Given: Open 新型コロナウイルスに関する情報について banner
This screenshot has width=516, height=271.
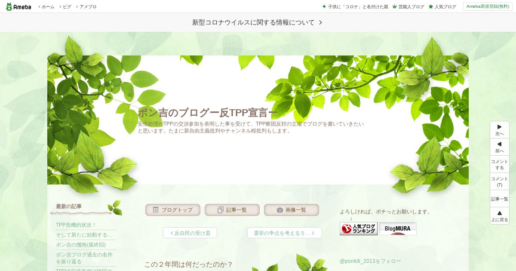Looking at the screenshot, I should tap(258, 22).
